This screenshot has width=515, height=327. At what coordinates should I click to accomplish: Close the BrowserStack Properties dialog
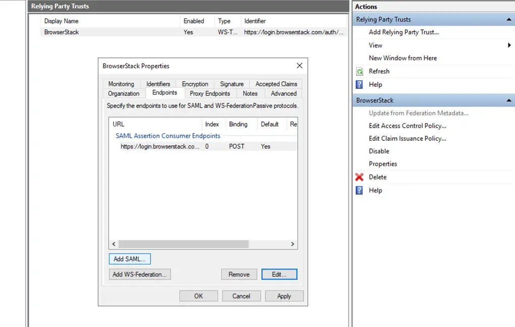(299, 66)
